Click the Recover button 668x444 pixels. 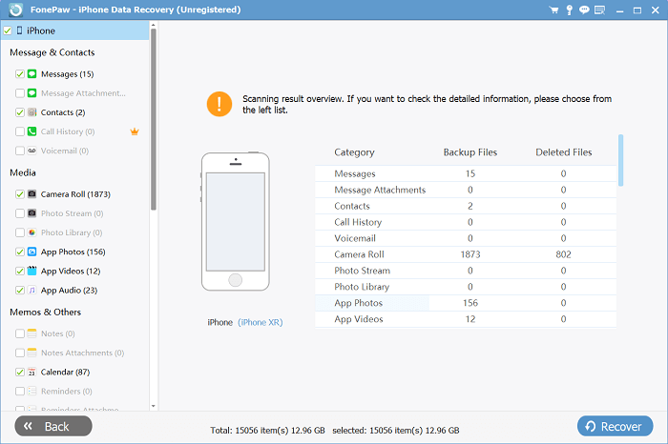616,426
